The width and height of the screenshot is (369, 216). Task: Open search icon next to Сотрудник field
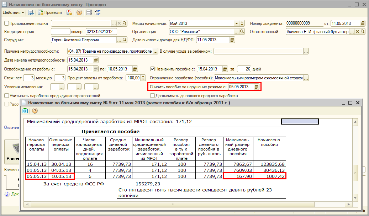point(125,40)
